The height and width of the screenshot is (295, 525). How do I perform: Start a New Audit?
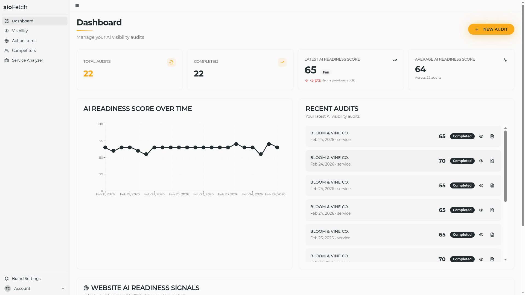pos(491,29)
